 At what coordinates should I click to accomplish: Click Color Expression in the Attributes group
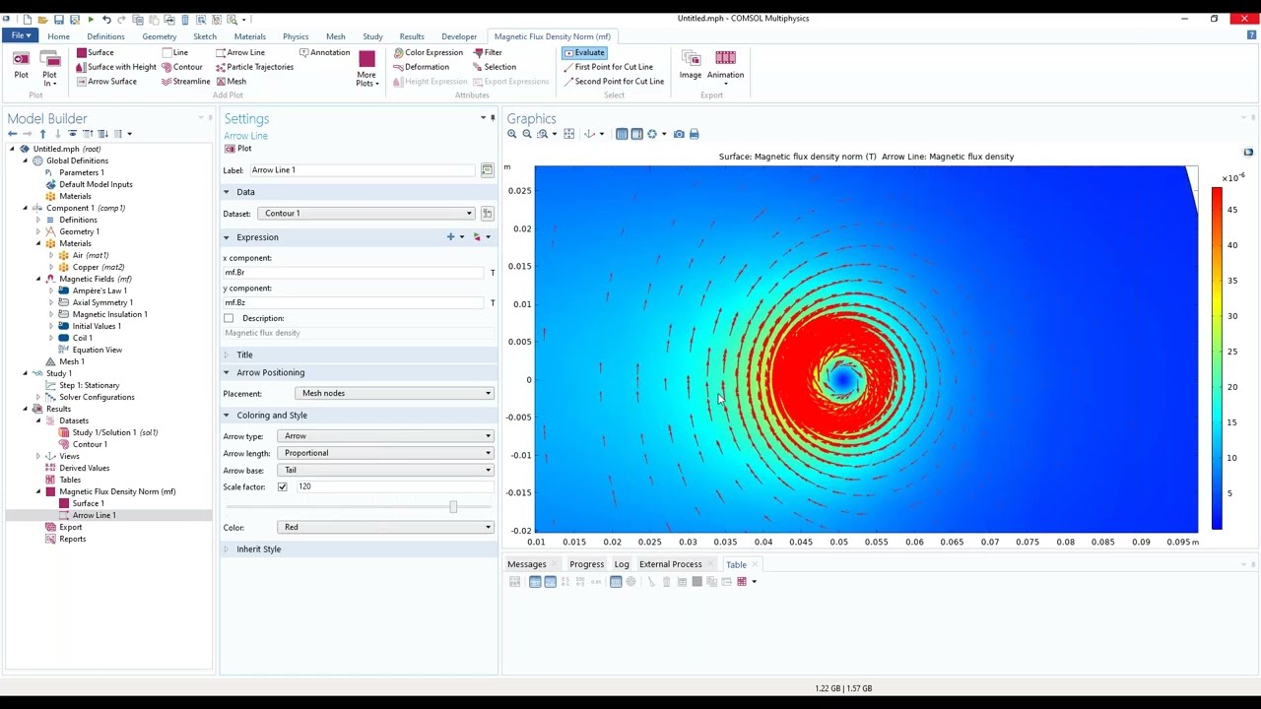pyautogui.click(x=428, y=52)
